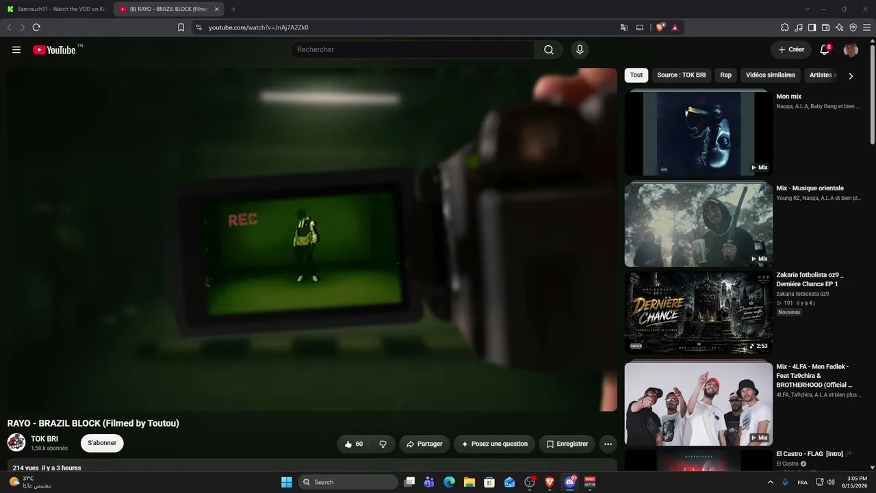Open OBS Studio from the taskbar
The height and width of the screenshot is (493, 876).
tap(529, 482)
